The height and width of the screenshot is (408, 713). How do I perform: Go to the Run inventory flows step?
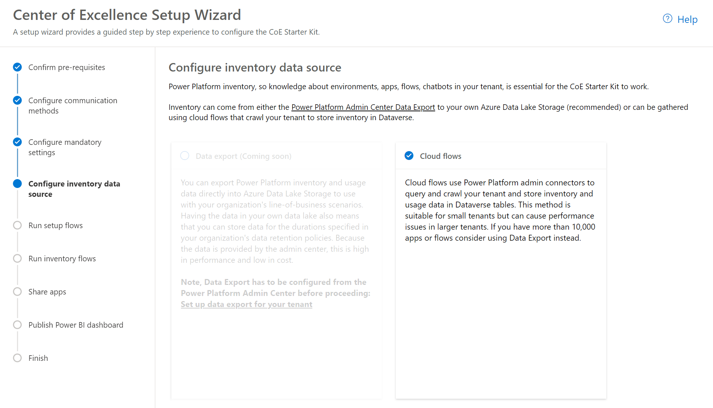coord(62,258)
